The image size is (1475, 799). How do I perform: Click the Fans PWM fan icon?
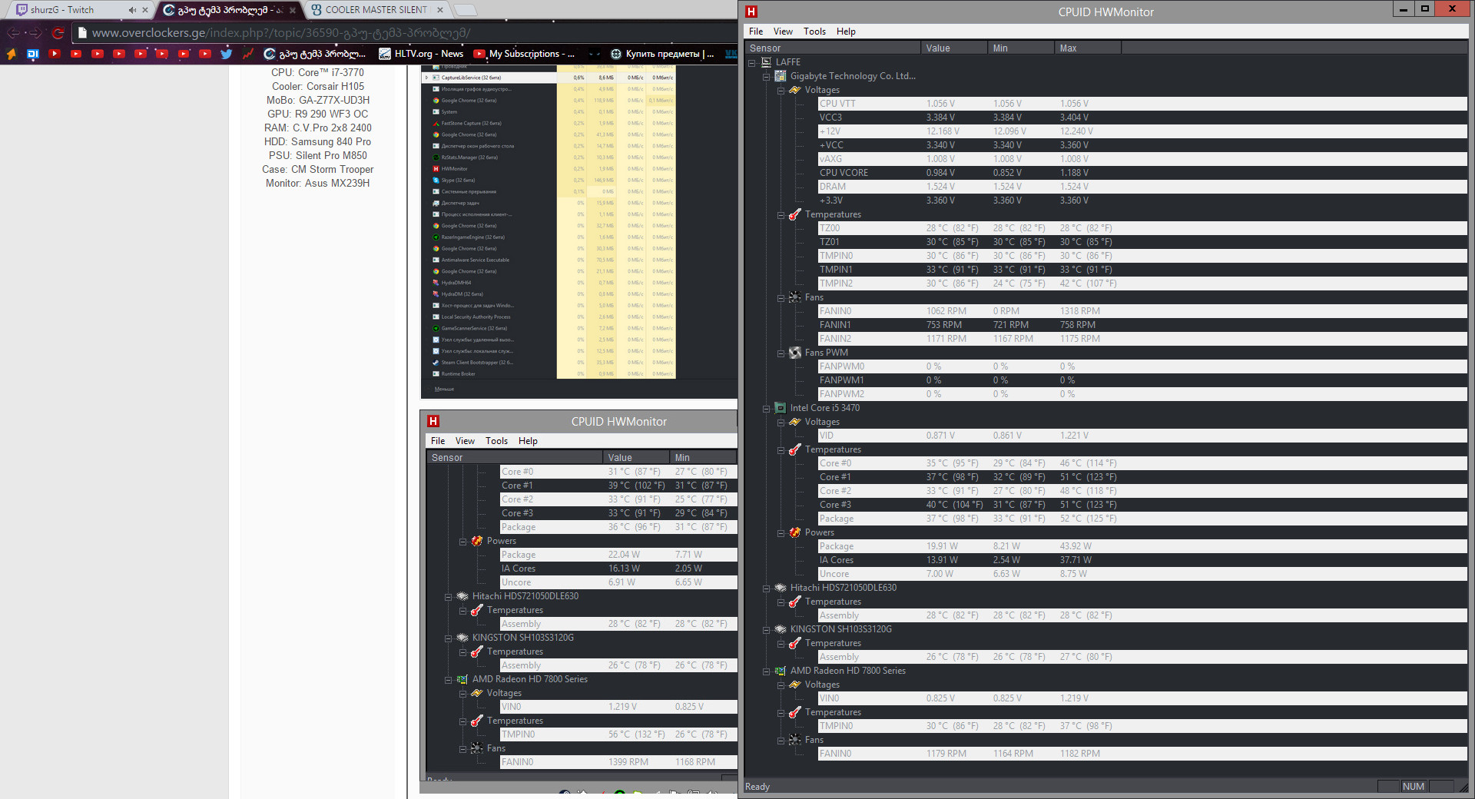(795, 353)
